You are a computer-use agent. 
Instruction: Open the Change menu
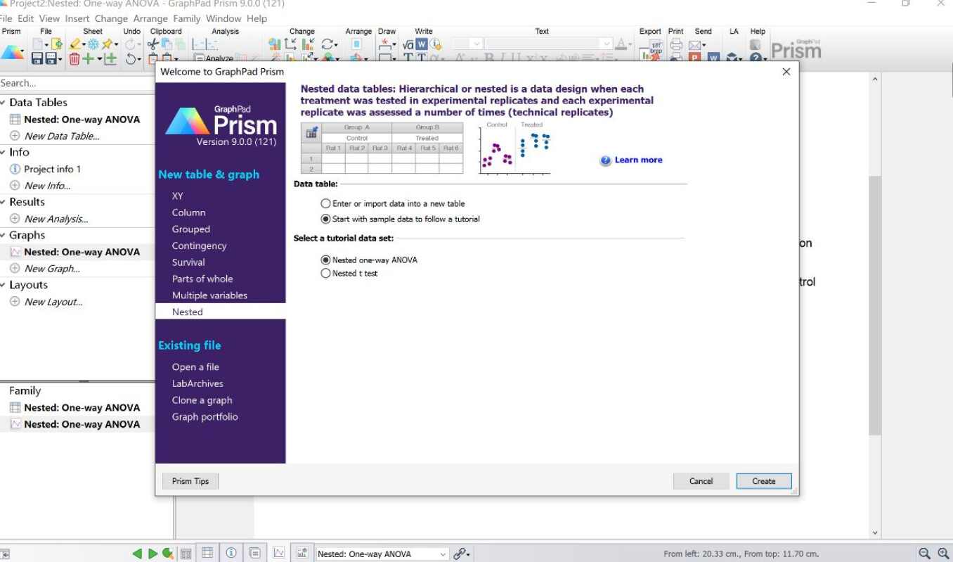coord(111,18)
